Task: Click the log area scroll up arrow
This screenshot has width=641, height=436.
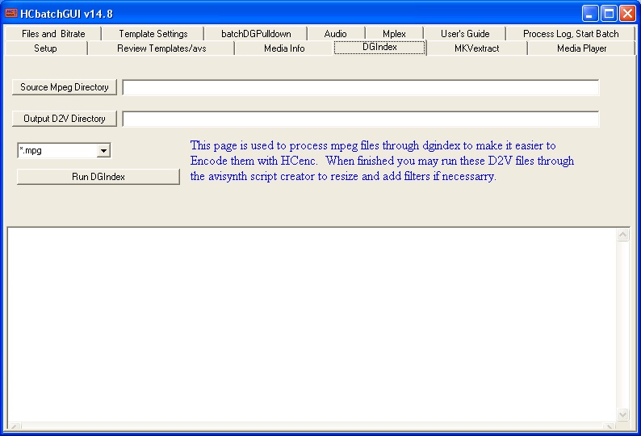Action: [622, 235]
